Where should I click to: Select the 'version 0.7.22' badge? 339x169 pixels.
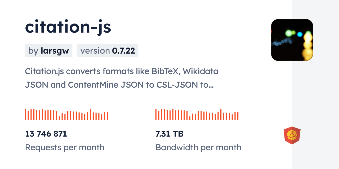(x=108, y=50)
